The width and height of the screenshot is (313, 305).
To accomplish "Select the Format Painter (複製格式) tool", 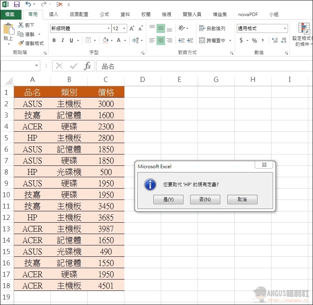I will point(21,43).
